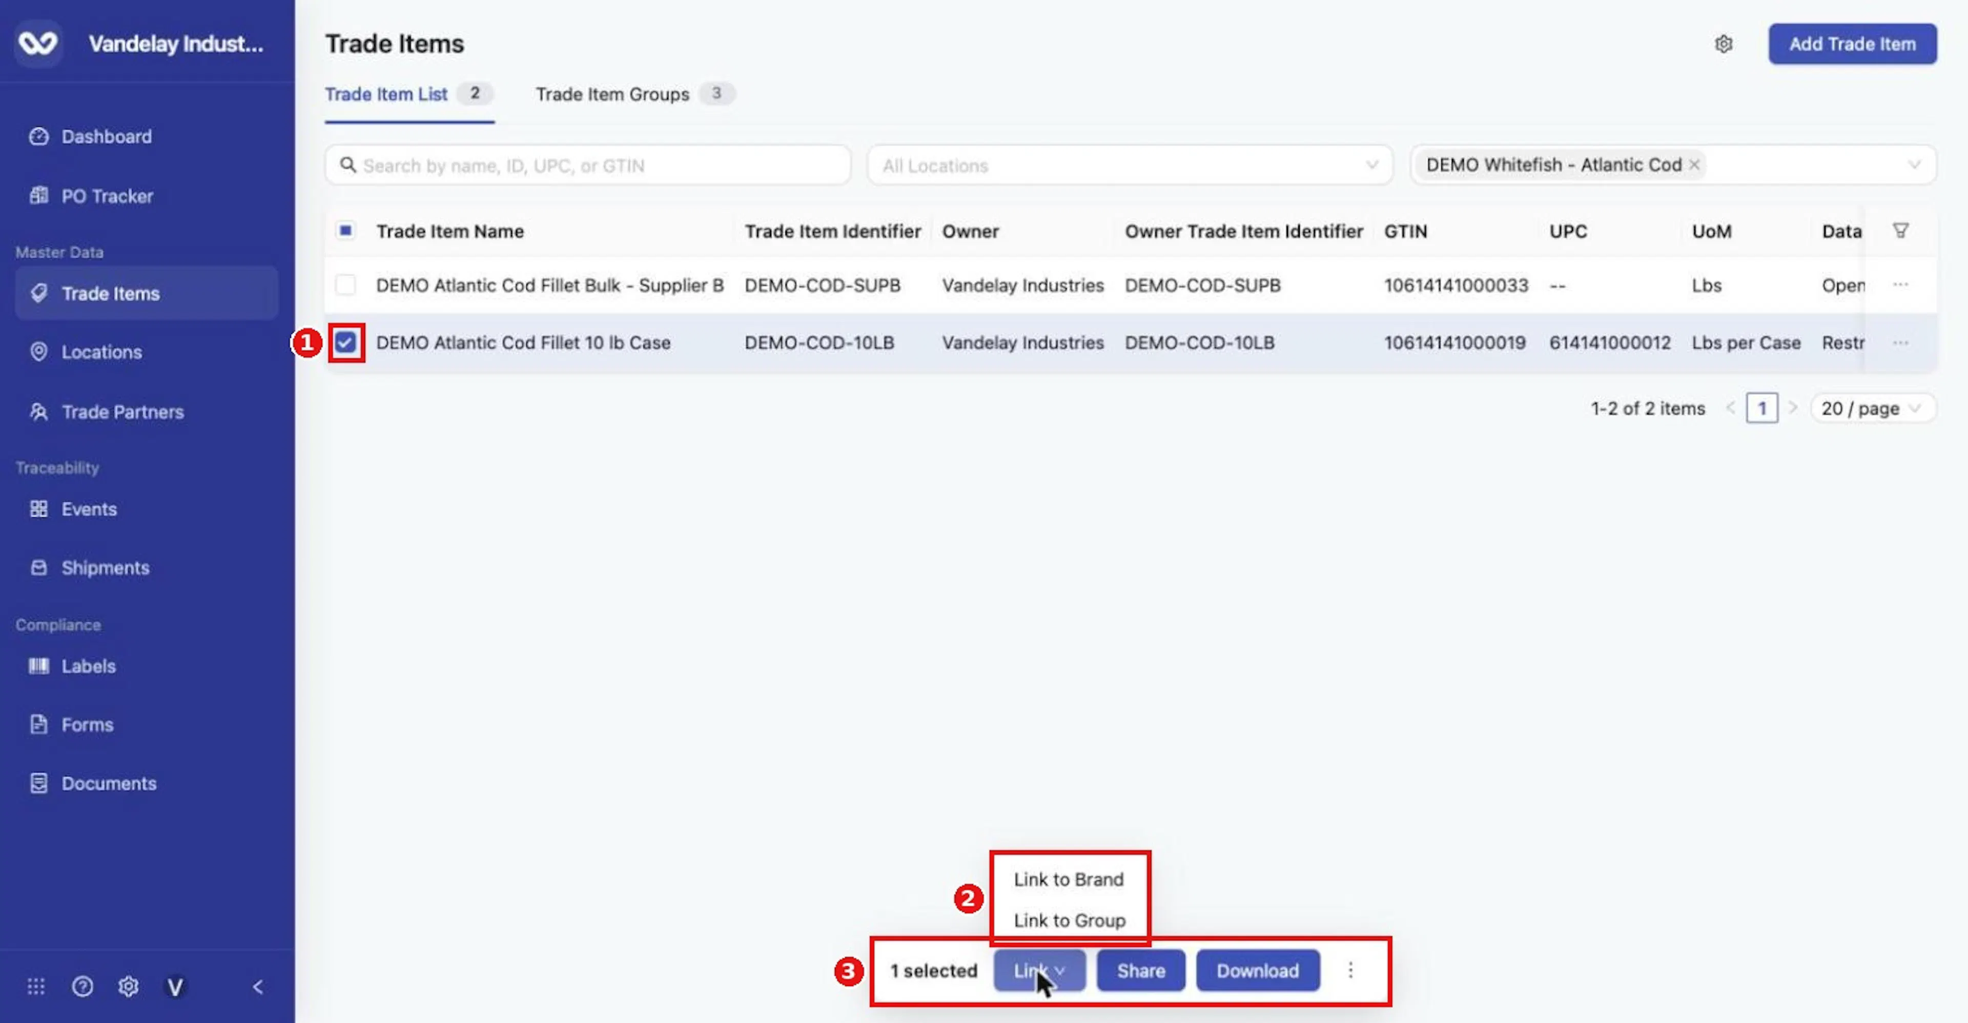Image resolution: width=1968 pixels, height=1023 pixels.
Task: Open Trade Items in the sidebar
Action: pos(146,293)
